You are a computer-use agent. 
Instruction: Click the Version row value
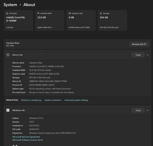[31, 122]
